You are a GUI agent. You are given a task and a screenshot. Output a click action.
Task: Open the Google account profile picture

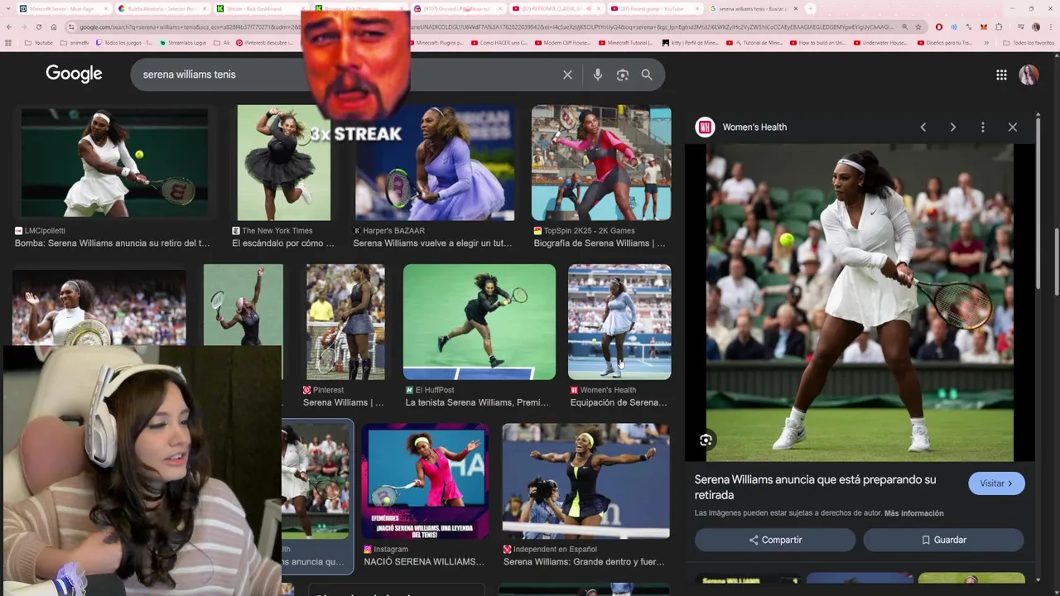point(1029,74)
